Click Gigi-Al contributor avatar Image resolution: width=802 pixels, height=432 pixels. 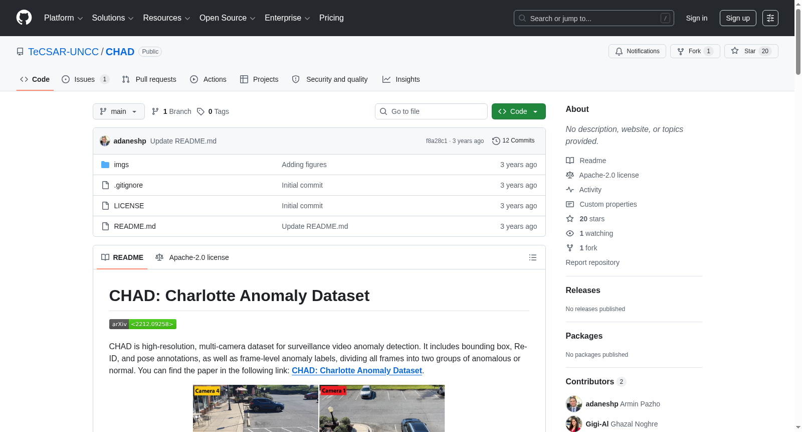(574, 424)
